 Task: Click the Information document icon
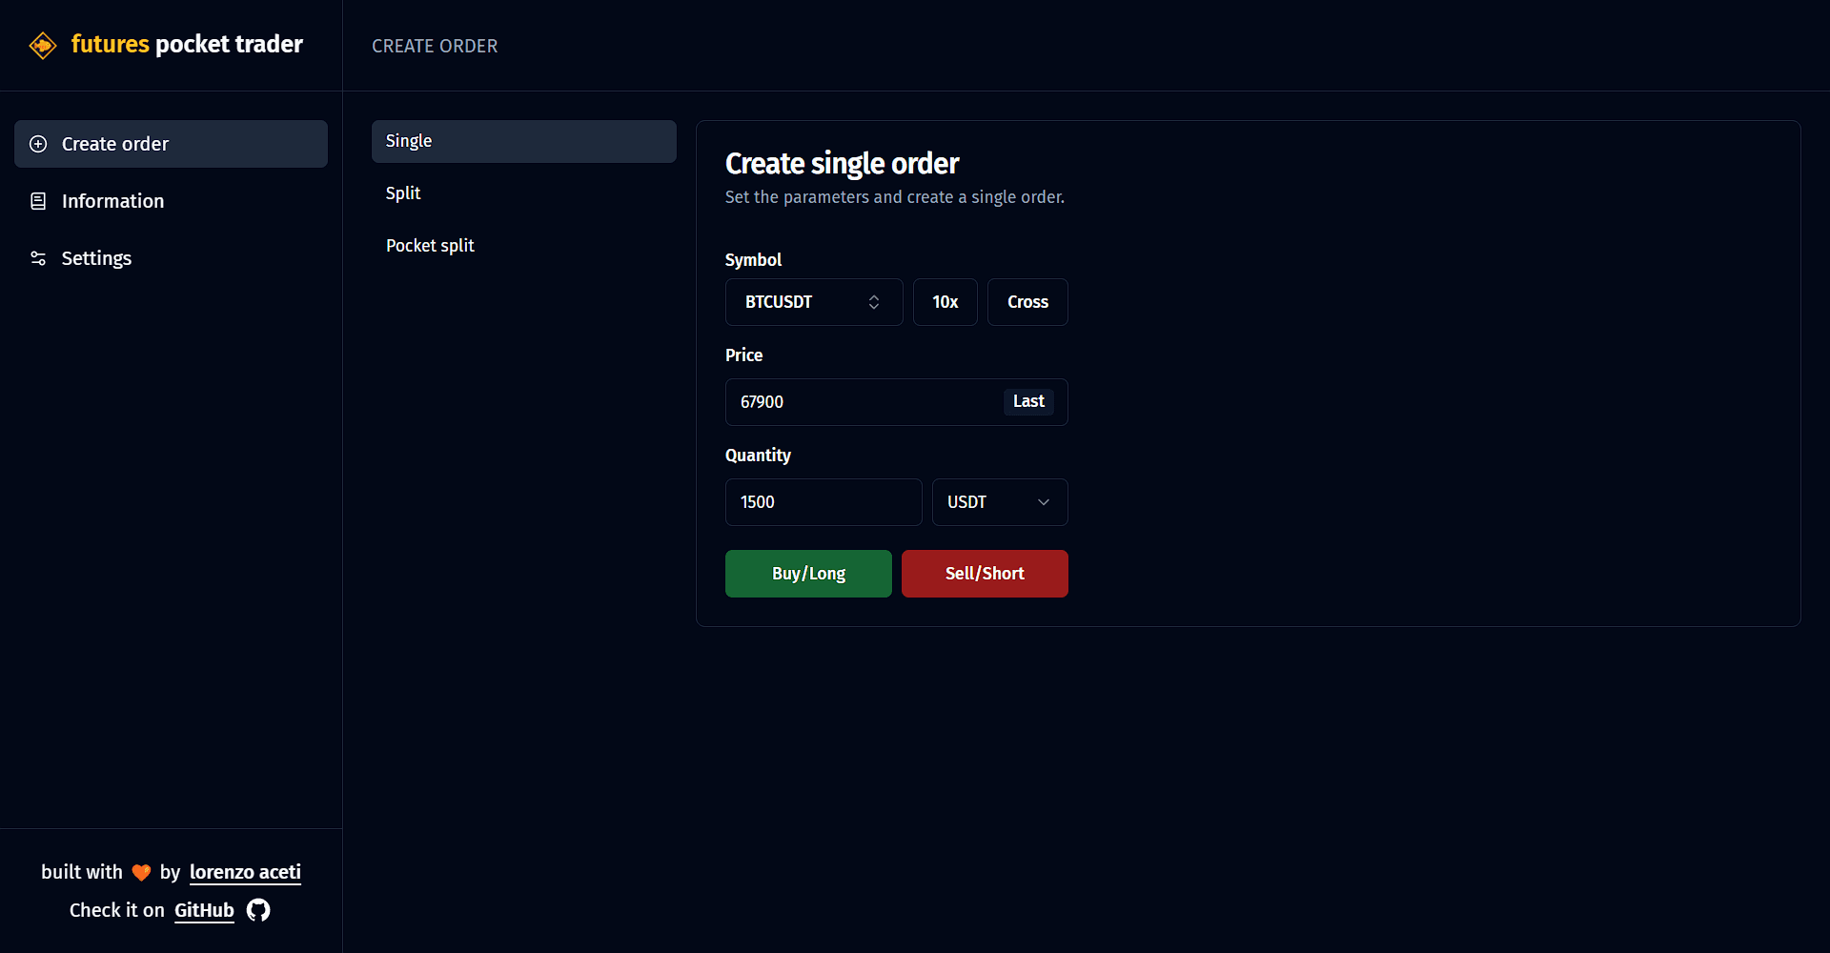click(38, 200)
